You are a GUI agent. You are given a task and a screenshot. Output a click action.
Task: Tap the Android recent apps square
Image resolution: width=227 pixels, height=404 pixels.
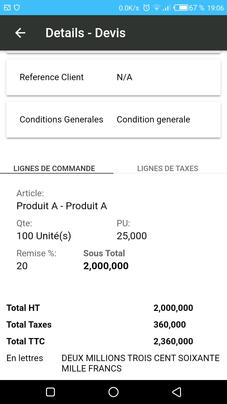(50, 392)
